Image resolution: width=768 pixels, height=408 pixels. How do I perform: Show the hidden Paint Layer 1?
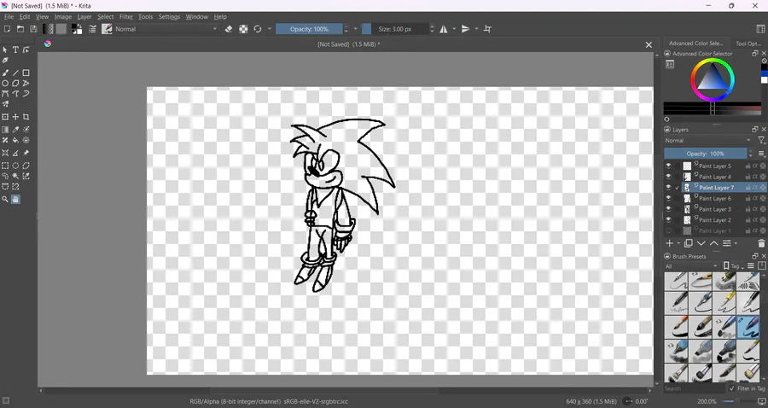(x=668, y=230)
